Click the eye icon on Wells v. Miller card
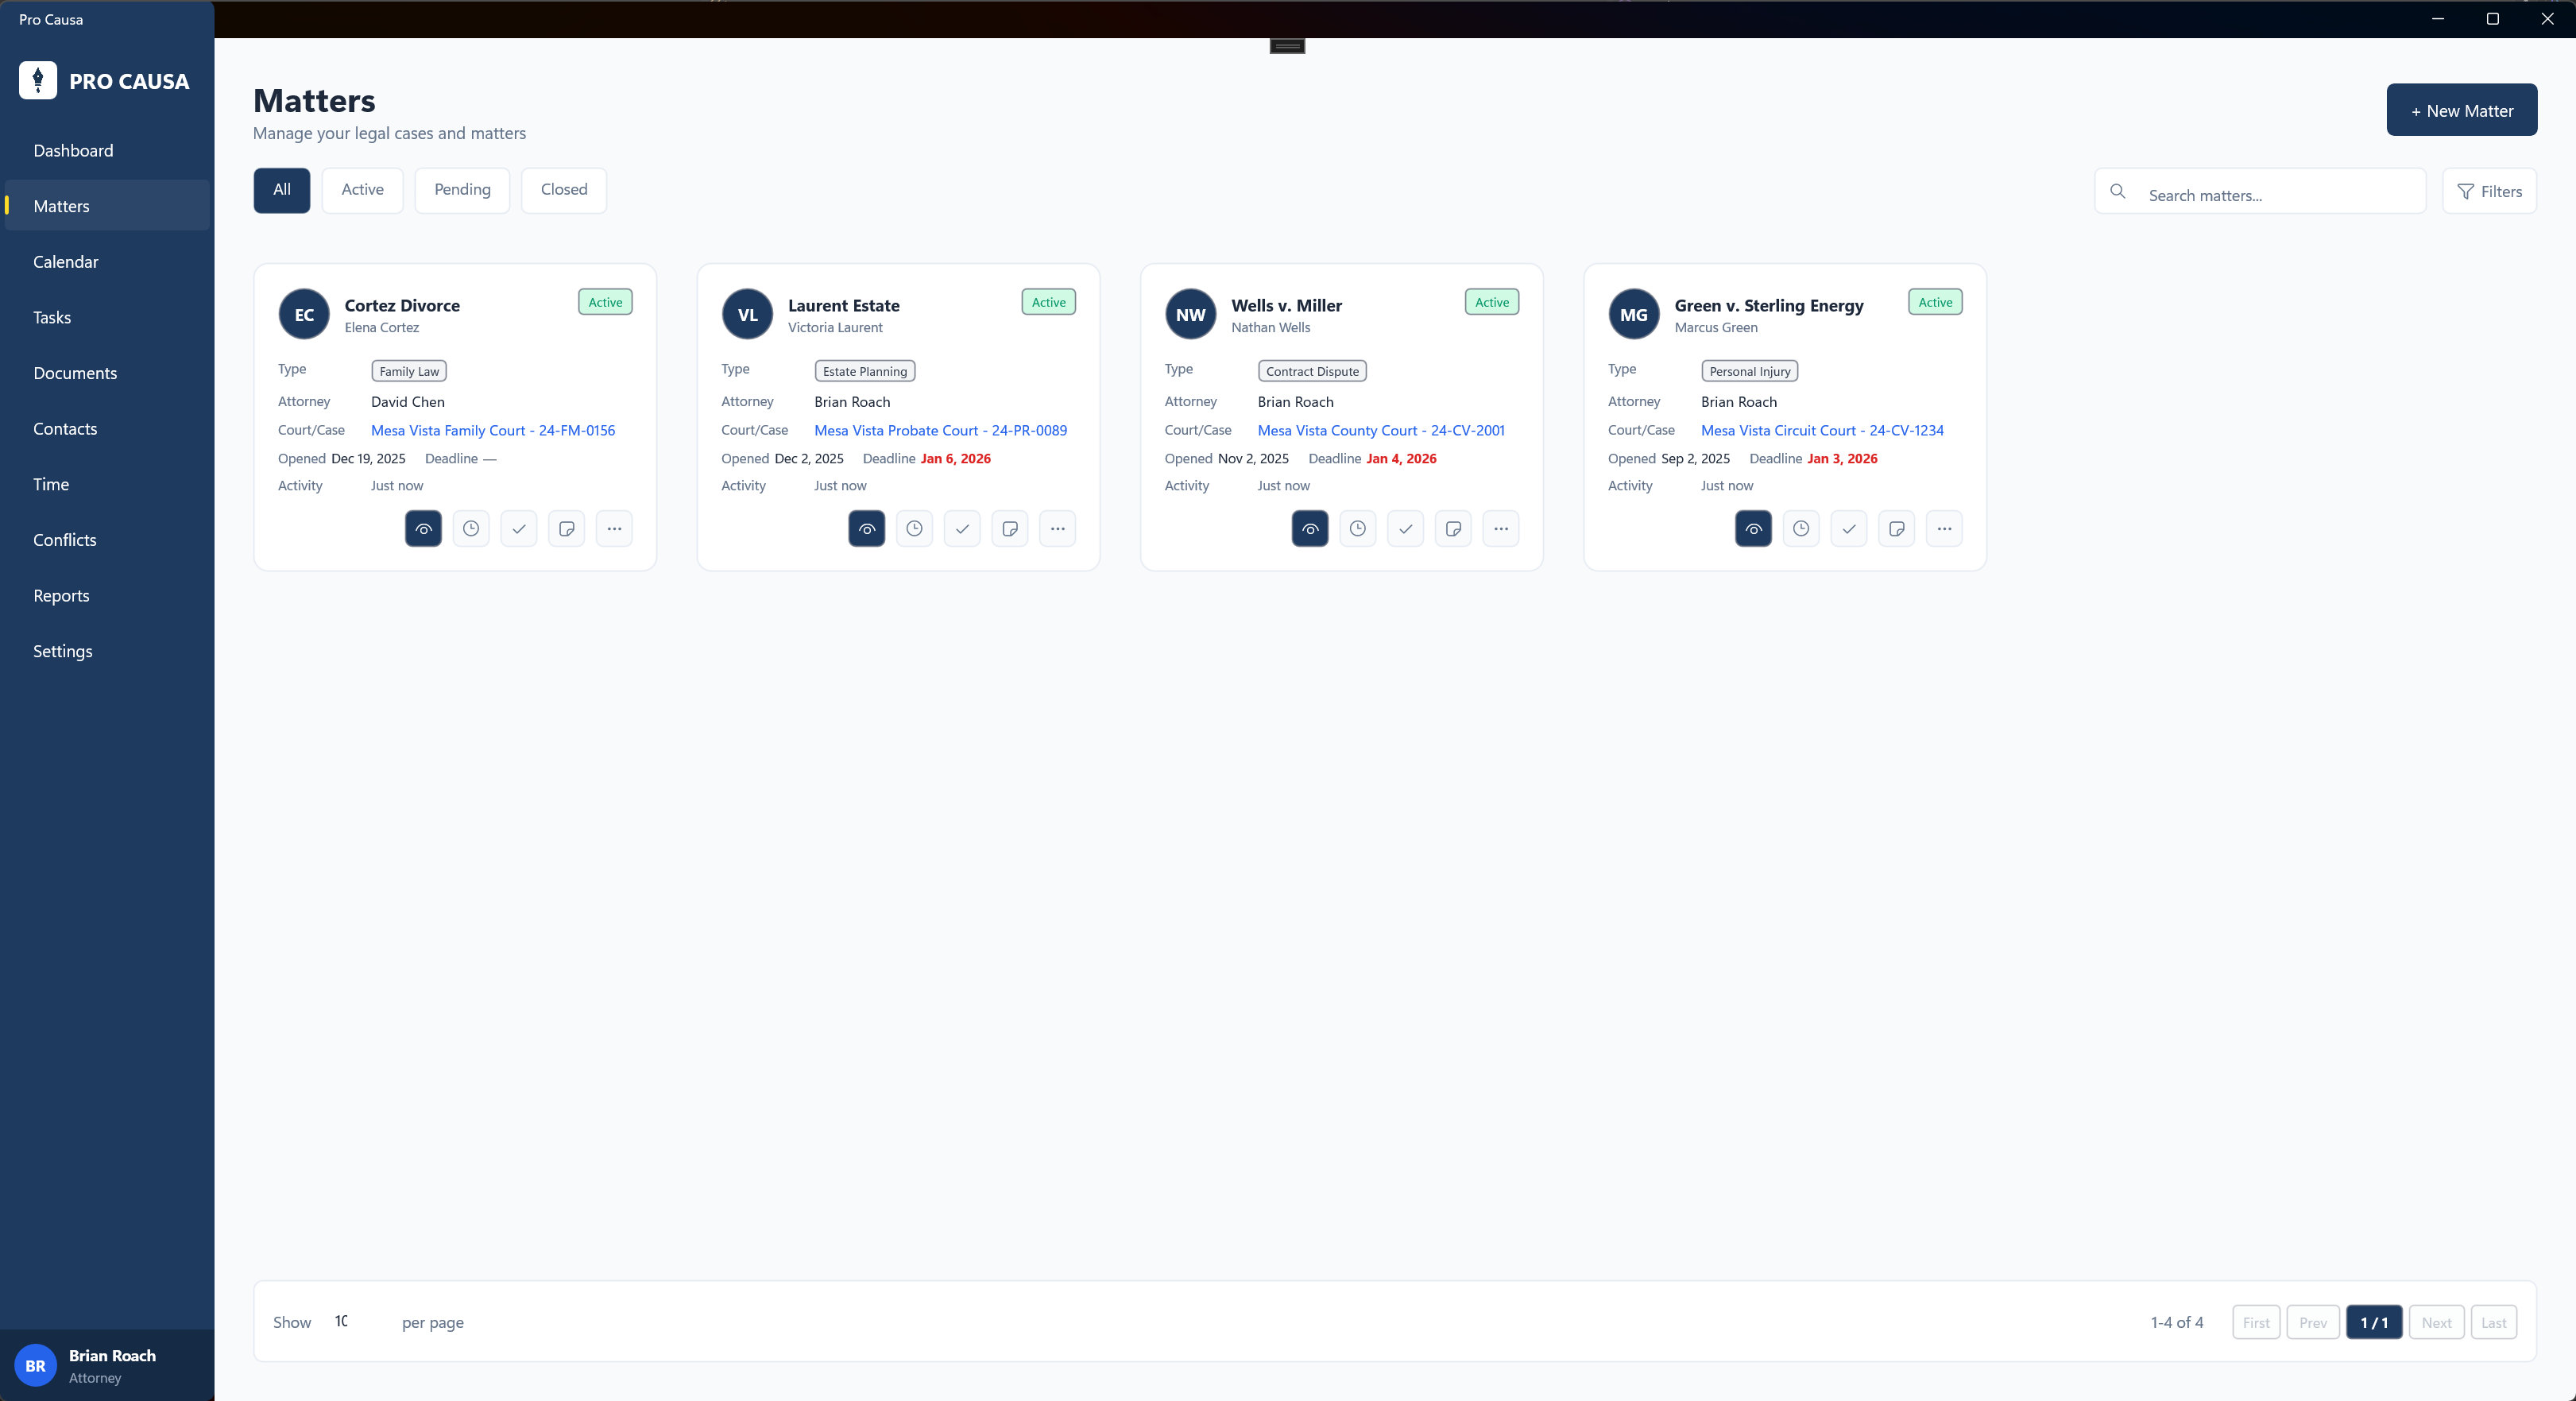Image resolution: width=2576 pixels, height=1401 pixels. pyautogui.click(x=1310, y=529)
